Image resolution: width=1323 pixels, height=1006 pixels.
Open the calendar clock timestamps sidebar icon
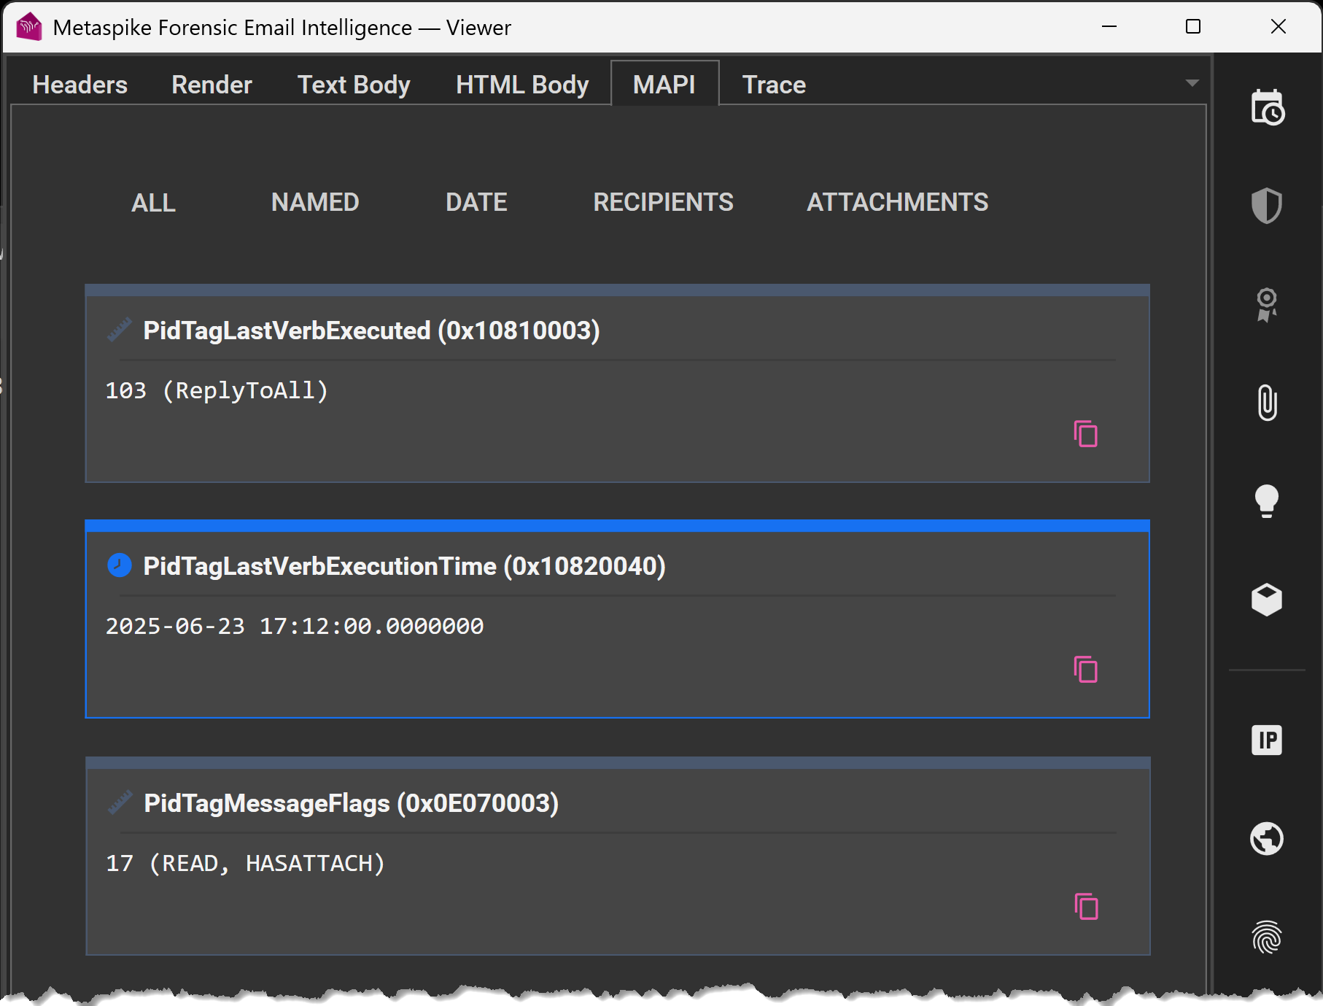coord(1267,108)
